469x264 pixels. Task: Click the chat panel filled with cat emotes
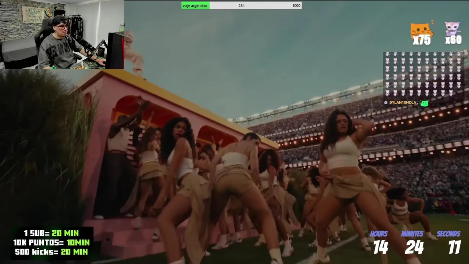[424, 79]
